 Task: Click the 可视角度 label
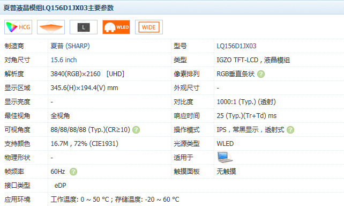(x=17, y=130)
